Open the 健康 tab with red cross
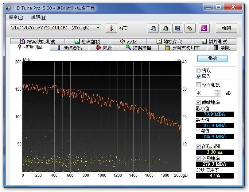Screen dimensions: 249x192 103,48
